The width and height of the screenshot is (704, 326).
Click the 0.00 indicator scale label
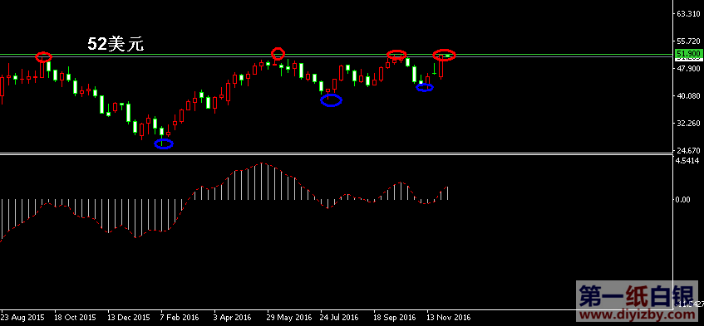tap(683, 199)
